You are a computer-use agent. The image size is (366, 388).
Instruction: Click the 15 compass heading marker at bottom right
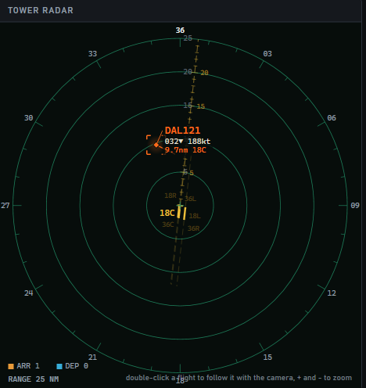(267, 357)
